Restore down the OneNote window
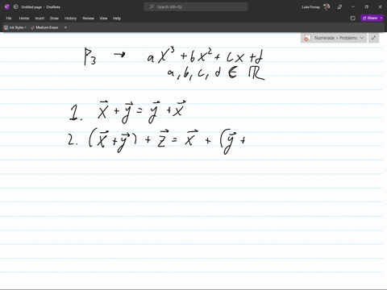Screen dimensions: 387x290 tap(366, 7)
